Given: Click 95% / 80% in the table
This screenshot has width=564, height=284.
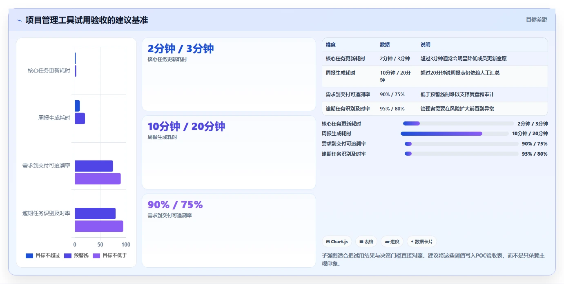Looking at the screenshot, I should coord(392,109).
